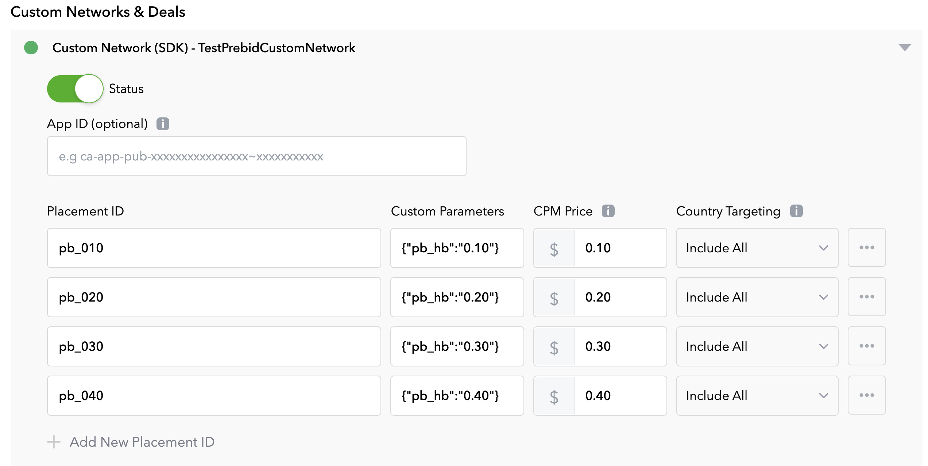The image size is (928, 466).
Task: Collapse the TestPrebidCustomNetwork section
Action: coord(904,47)
